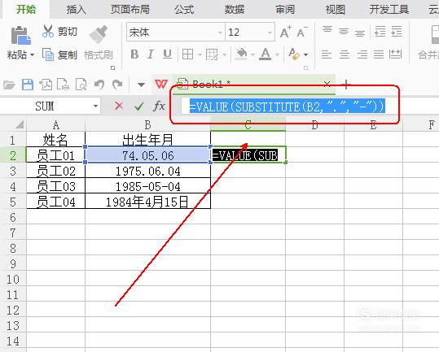Switch to the 插入 tab
Image resolution: width=439 pixels, height=352 pixels.
tap(77, 9)
